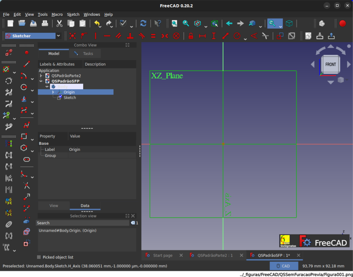This screenshot has width=353, height=277.
Task: Switch to the Start page tab
Action: point(163,255)
